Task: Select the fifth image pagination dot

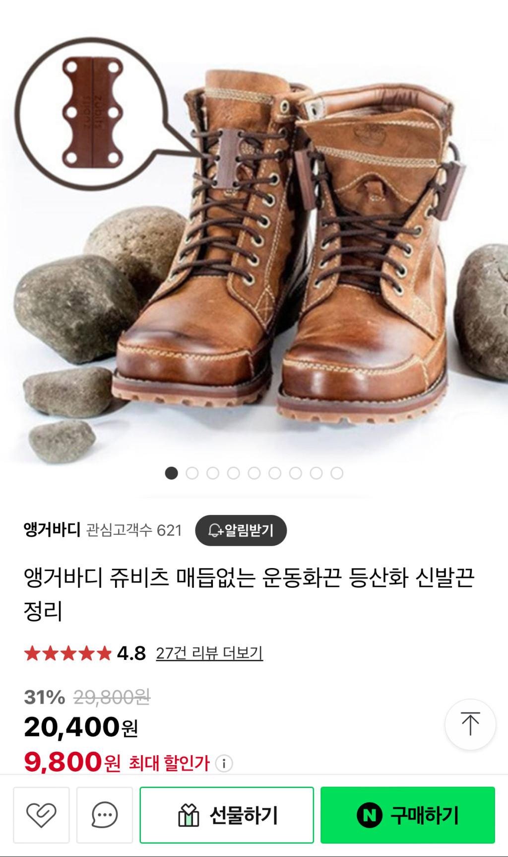Action: pos(254,473)
